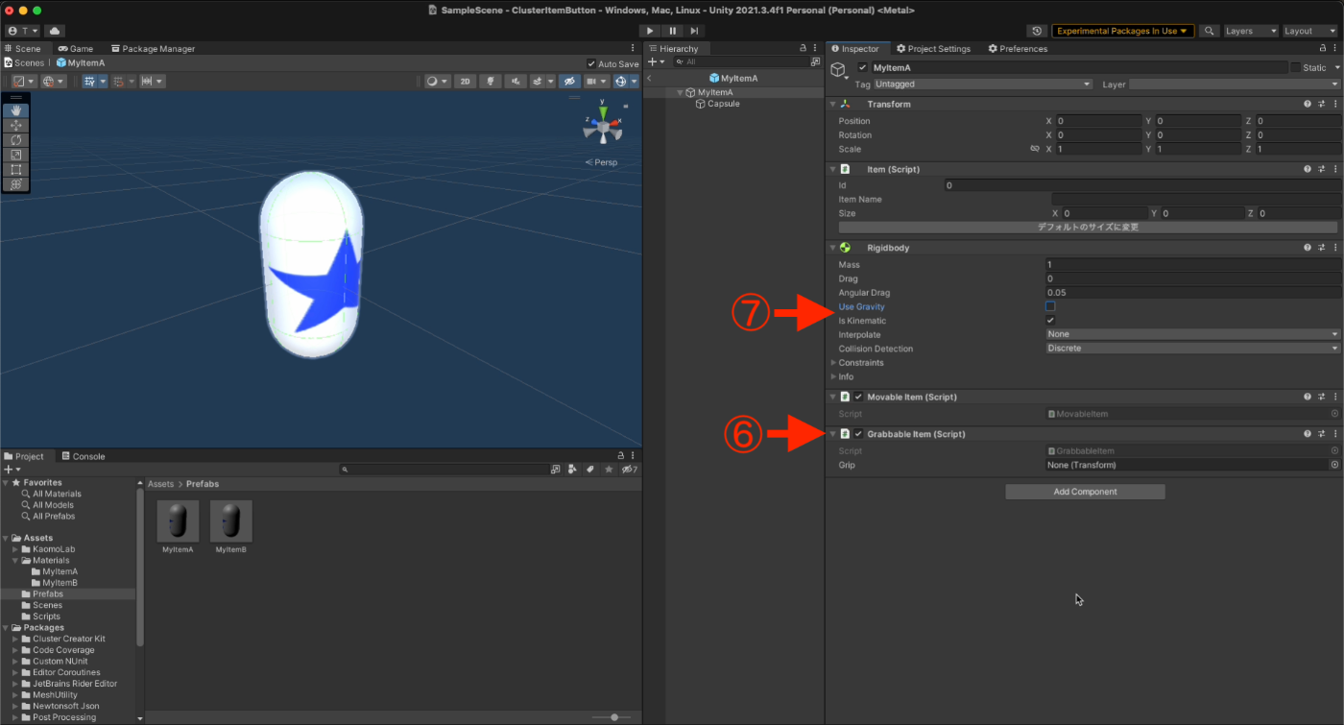
Task: Click the GameObject cube icon in Inspector
Action: point(838,69)
